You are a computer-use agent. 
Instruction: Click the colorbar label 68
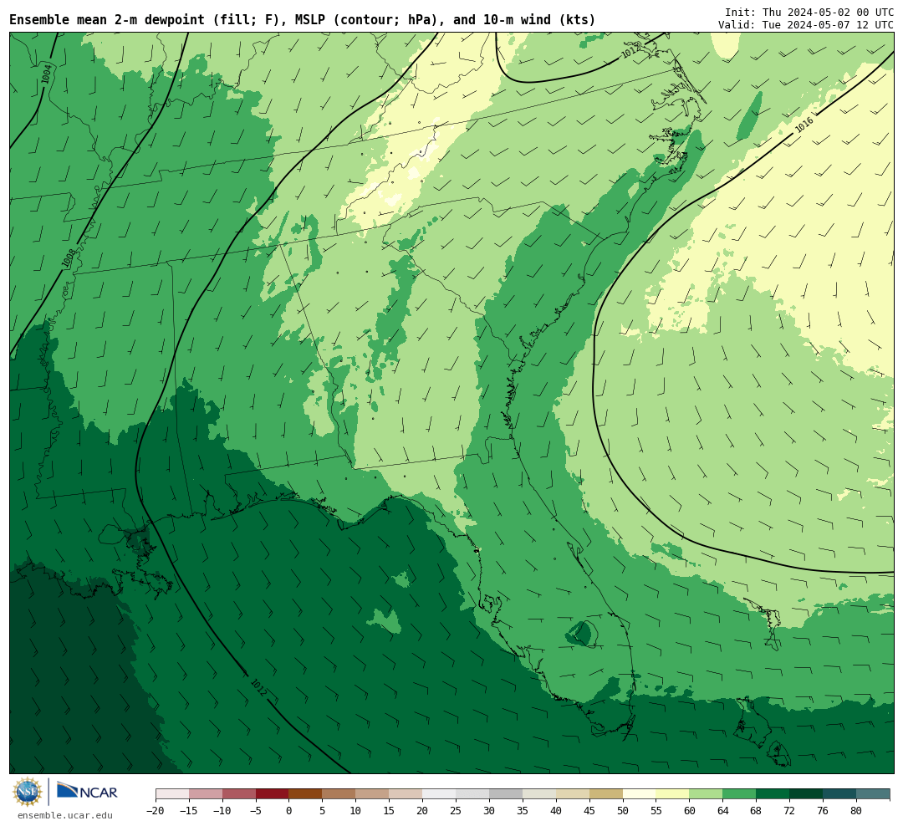pyautogui.click(x=756, y=811)
